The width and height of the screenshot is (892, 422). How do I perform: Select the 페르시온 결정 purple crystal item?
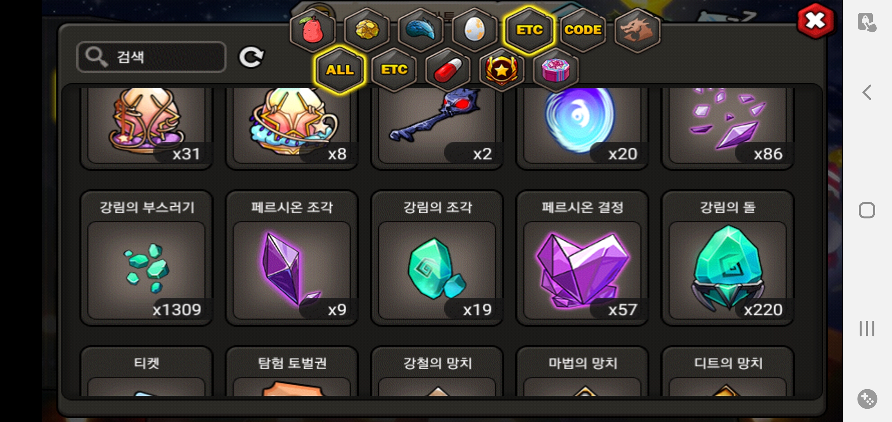click(x=583, y=258)
